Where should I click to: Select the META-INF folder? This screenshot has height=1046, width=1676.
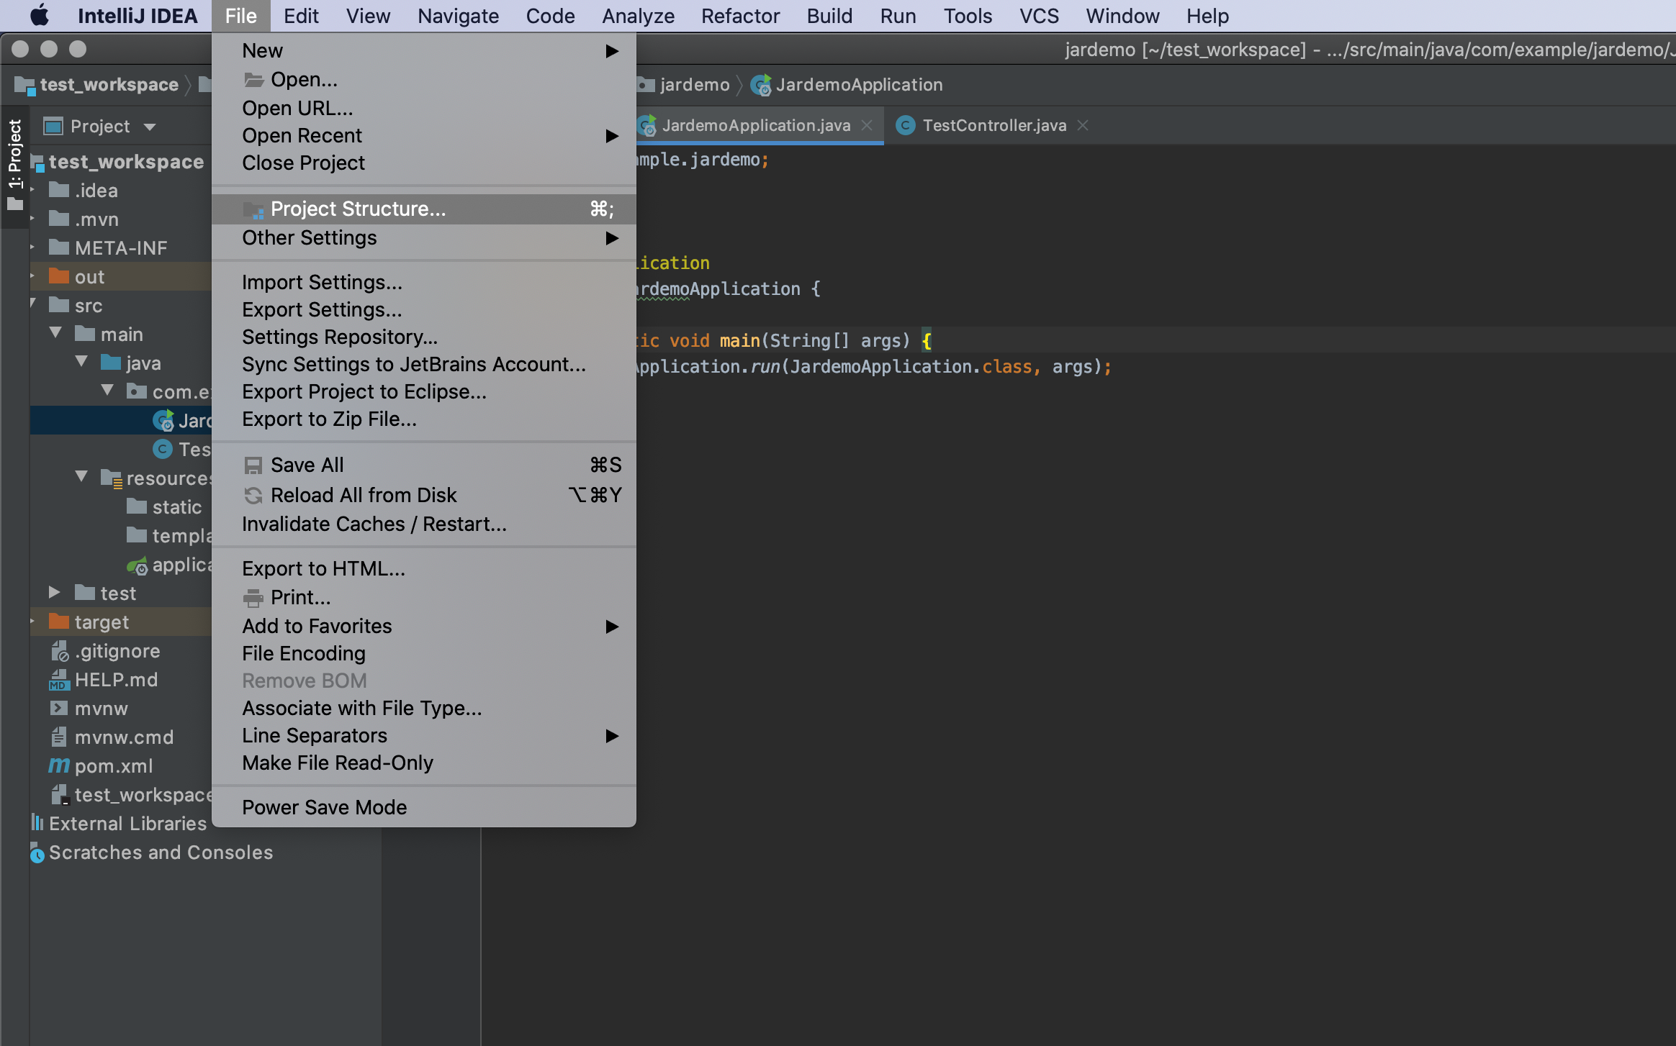point(121,248)
